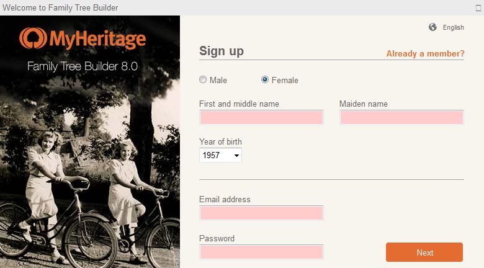Click the 'Sign up' heading
484x268 pixels.
(x=222, y=51)
